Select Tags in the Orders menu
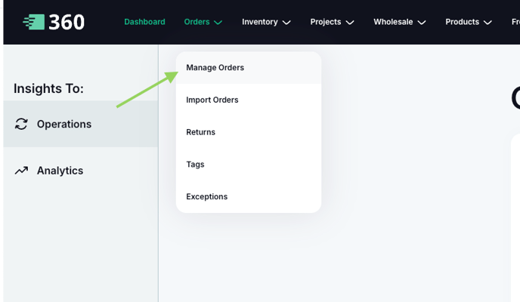The width and height of the screenshot is (520, 302). [x=195, y=165]
